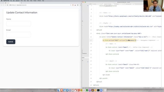This screenshot has width=164, height=92.
Task: Select the Laravel browser tab
Action: [12, 3]
